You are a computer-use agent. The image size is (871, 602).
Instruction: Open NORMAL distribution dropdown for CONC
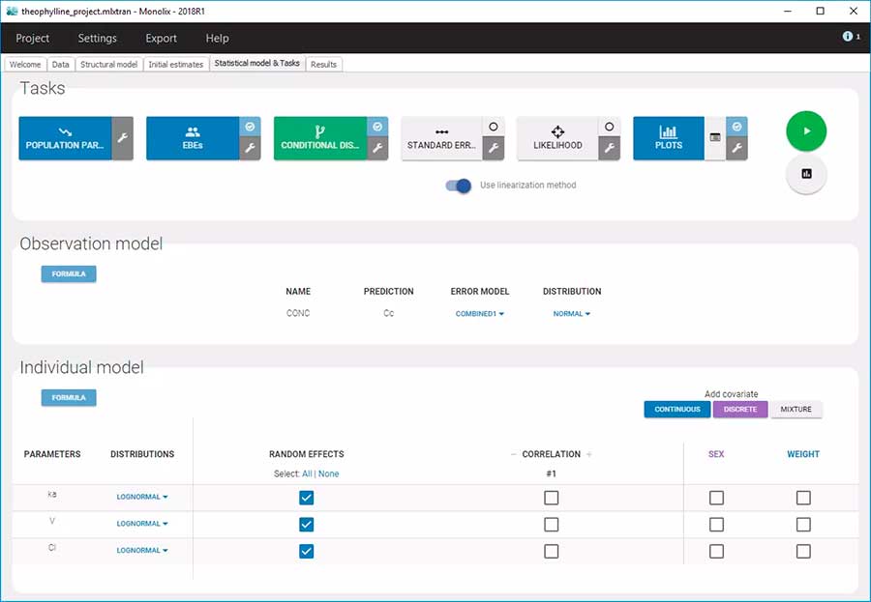click(571, 313)
